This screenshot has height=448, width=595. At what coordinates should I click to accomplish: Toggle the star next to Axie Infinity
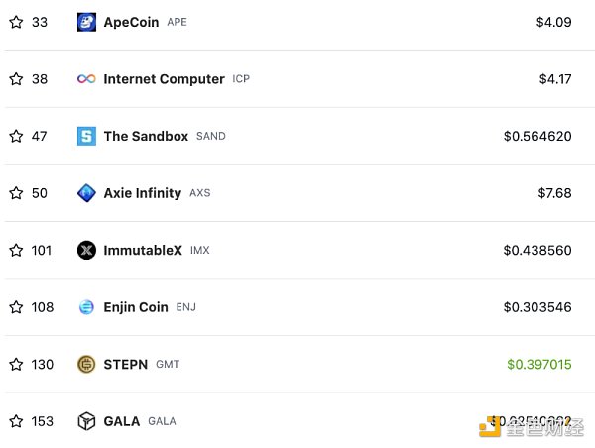tap(16, 193)
